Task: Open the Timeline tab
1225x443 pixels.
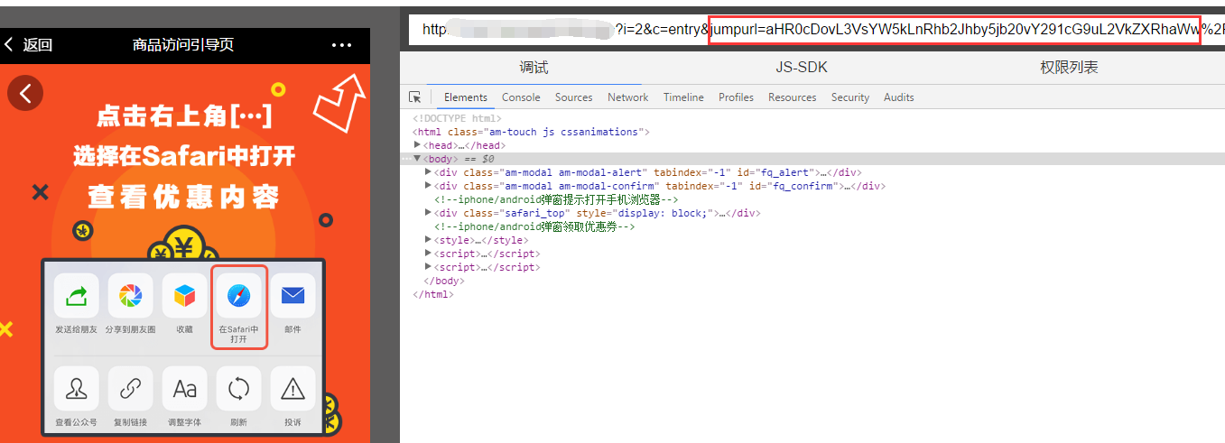Action: click(683, 97)
